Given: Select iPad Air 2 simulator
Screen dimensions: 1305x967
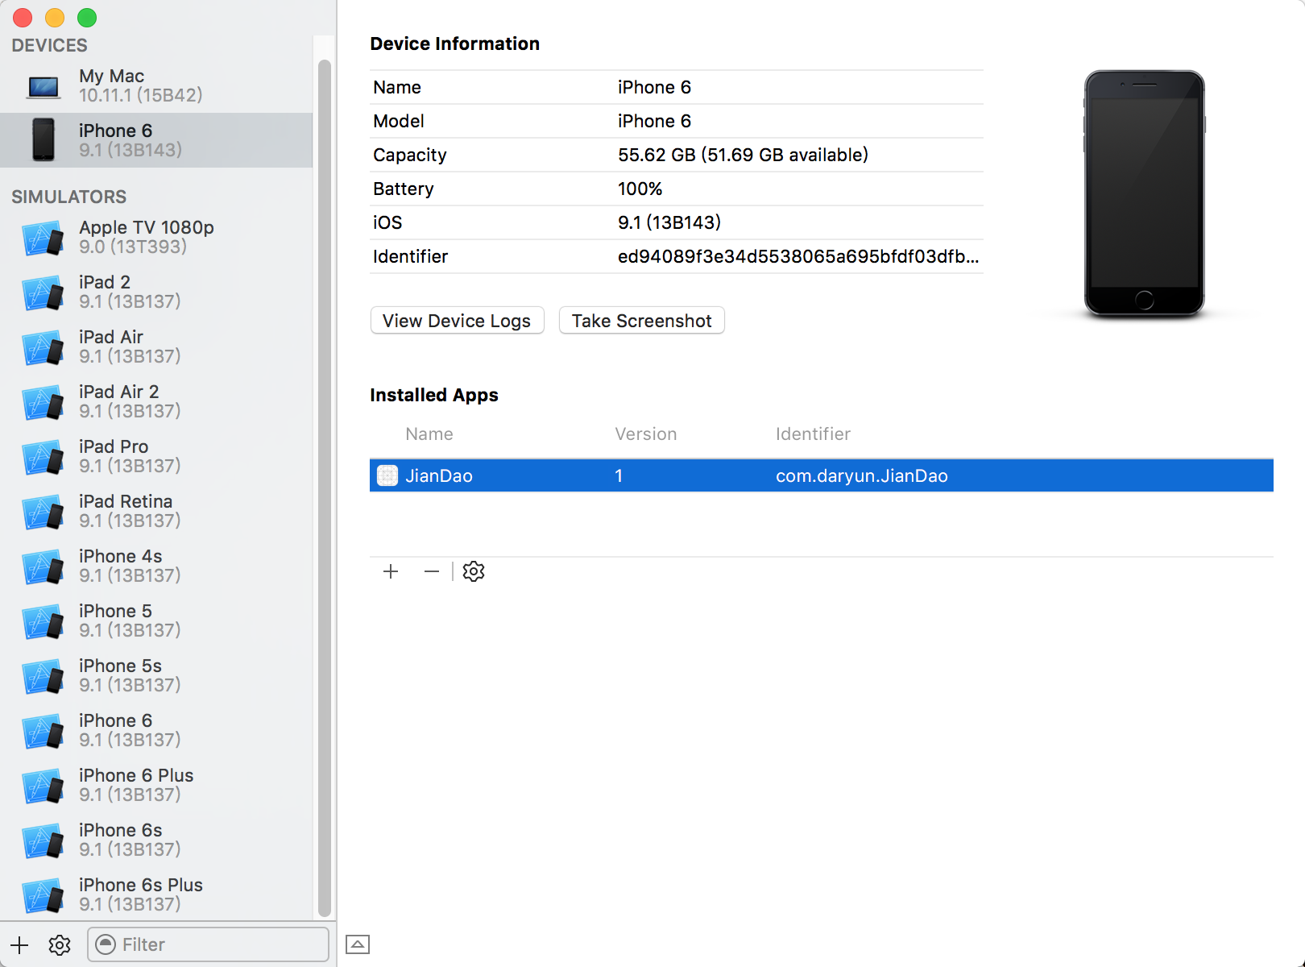Looking at the screenshot, I should click(x=156, y=401).
